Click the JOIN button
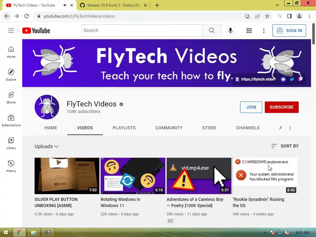 [x=251, y=107]
